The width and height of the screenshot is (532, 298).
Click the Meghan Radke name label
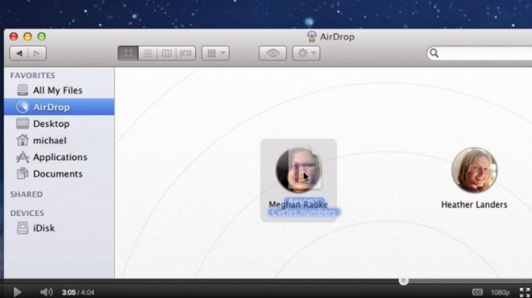tap(298, 204)
